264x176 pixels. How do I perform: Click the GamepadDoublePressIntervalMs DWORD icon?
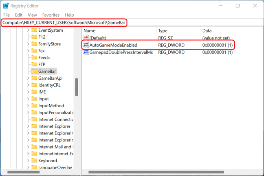click(x=86, y=52)
